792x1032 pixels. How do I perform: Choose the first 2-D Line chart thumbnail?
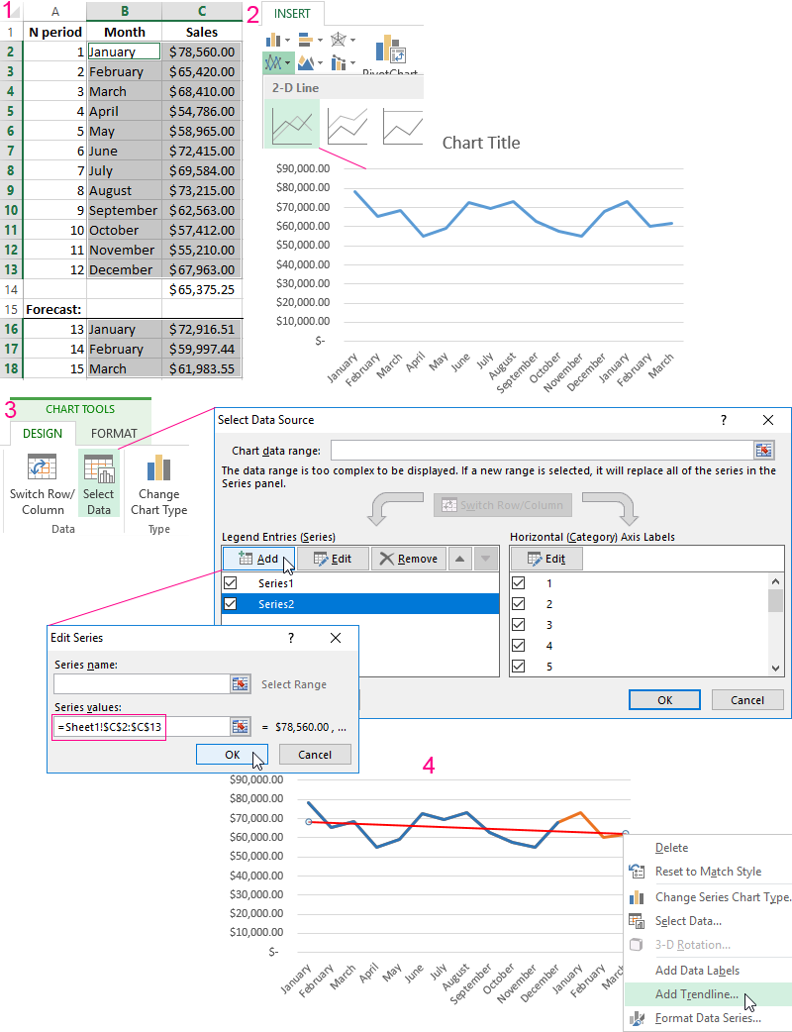click(x=292, y=125)
